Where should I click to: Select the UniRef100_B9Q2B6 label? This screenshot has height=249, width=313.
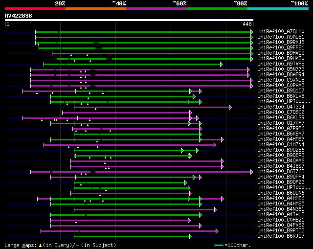coord(281,150)
